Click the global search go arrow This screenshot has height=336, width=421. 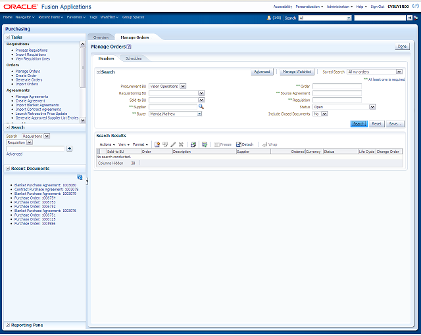coord(409,18)
